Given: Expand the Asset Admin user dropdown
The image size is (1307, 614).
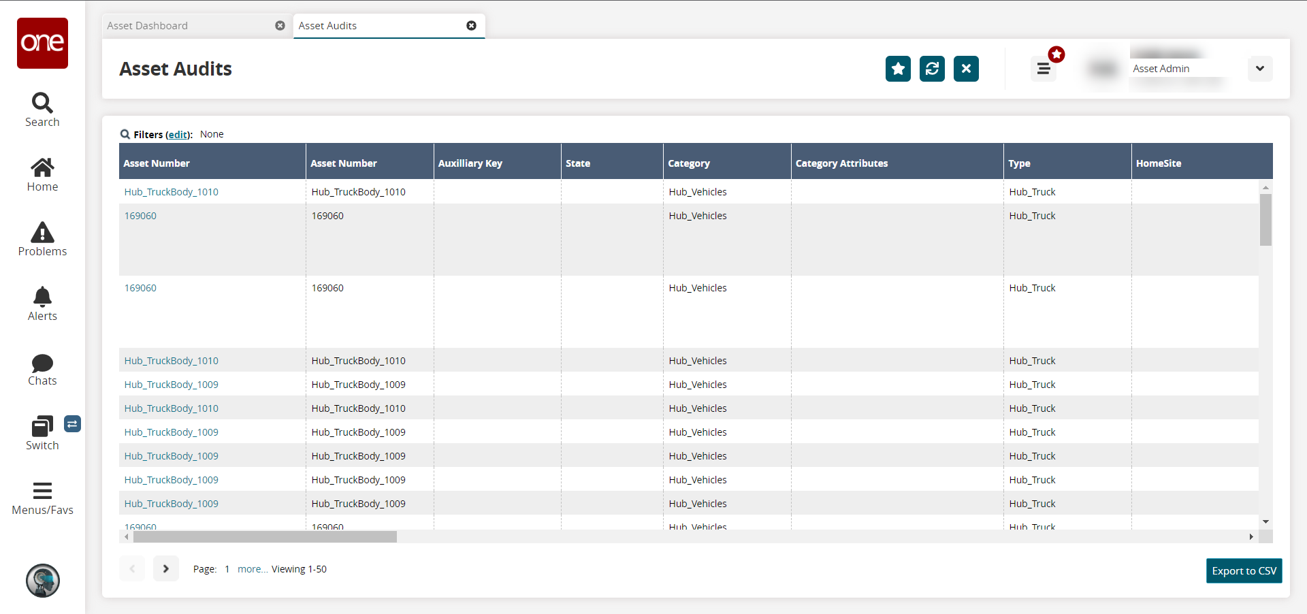Looking at the screenshot, I should (1260, 69).
